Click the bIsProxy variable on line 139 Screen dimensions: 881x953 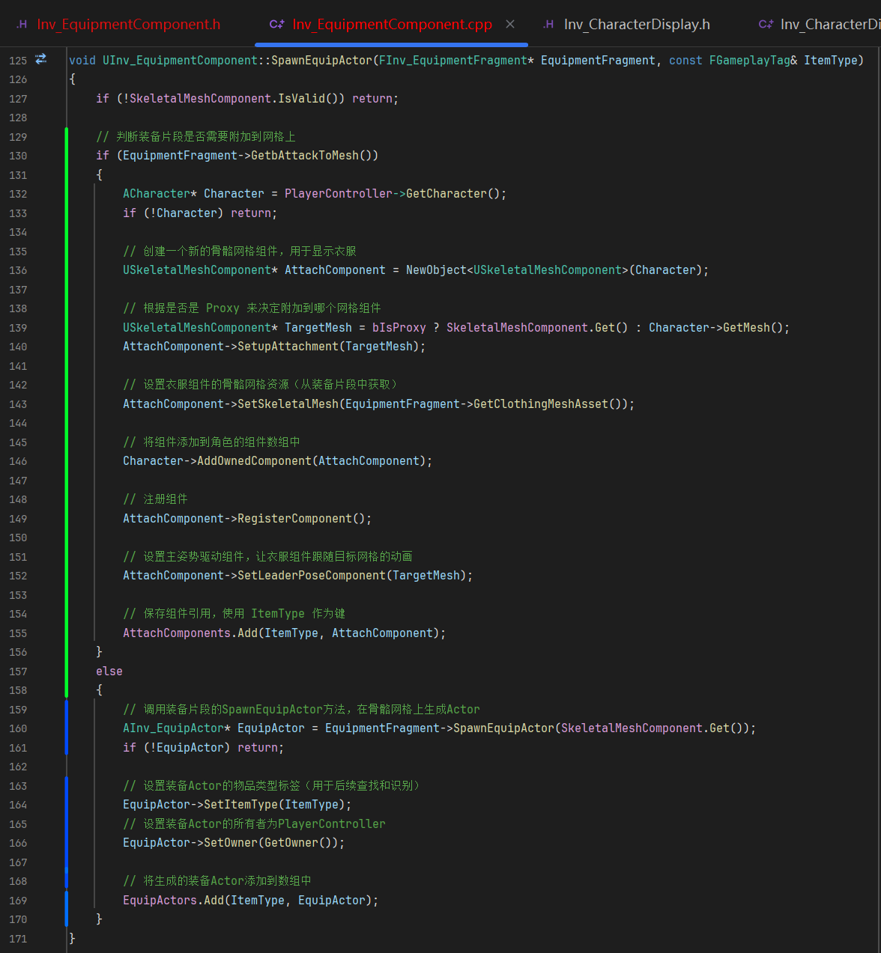click(x=399, y=328)
